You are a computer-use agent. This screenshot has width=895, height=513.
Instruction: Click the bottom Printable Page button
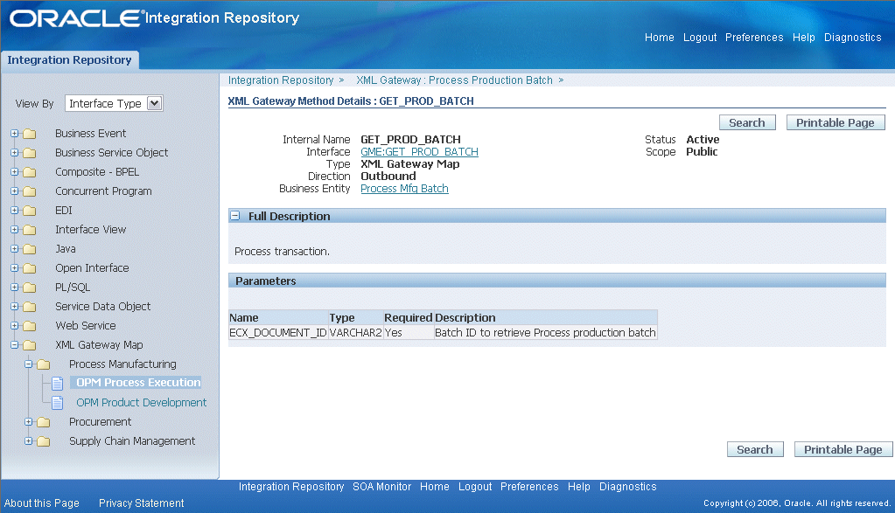[843, 449]
